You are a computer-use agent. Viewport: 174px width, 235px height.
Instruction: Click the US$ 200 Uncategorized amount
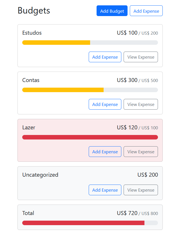point(148,175)
